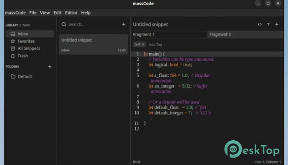Open the Help menu

tap(86, 13)
